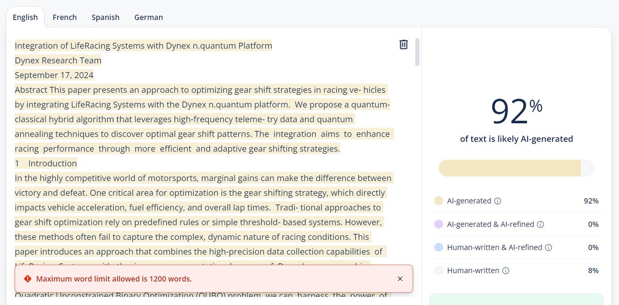Click the "AI-generated & AI-refined" label
Viewport: 619px width, 305px height.
pyautogui.click(x=491, y=224)
